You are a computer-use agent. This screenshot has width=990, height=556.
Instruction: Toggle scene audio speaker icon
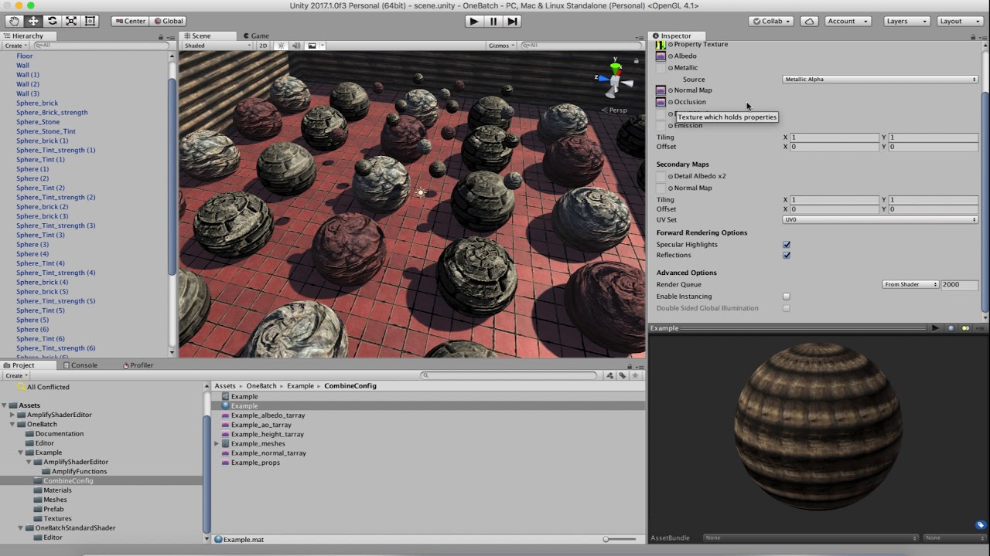click(295, 46)
